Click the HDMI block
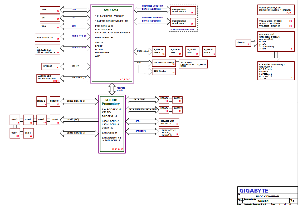Screen dimensions: 298x205 (50, 10)
